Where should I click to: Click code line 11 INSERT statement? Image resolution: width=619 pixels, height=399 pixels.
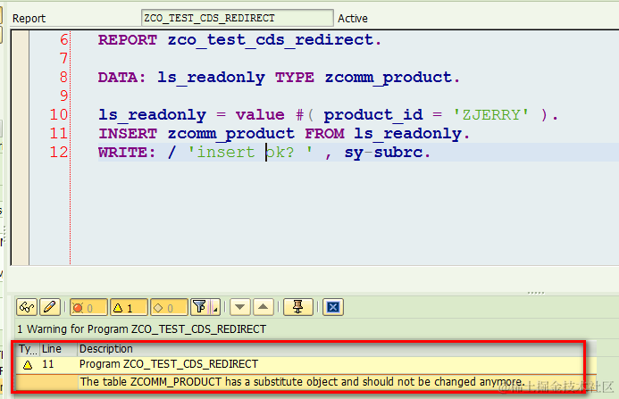click(x=284, y=133)
